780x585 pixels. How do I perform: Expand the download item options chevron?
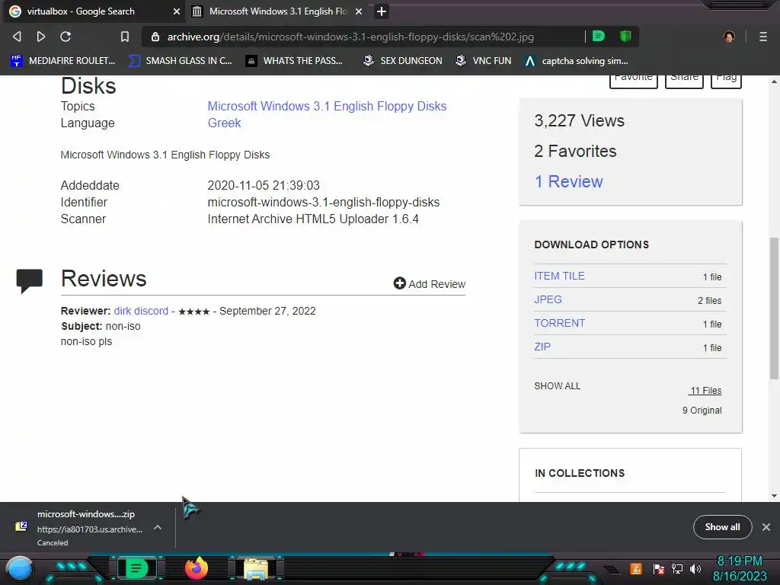(157, 527)
